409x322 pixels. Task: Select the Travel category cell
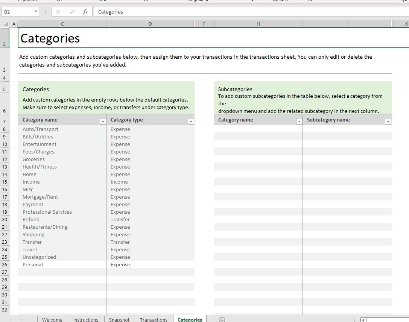pyautogui.click(x=62, y=249)
